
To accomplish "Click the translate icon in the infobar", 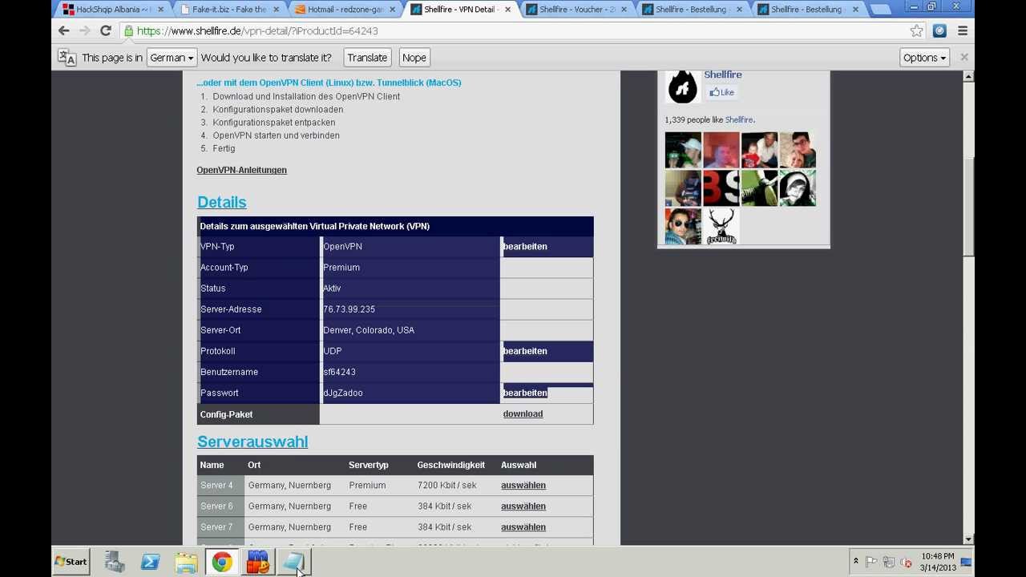I will (x=67, y=58).
